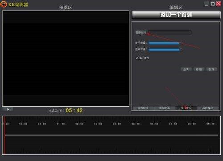Click the KK编辑器 logo icon

tap(4, 4)
